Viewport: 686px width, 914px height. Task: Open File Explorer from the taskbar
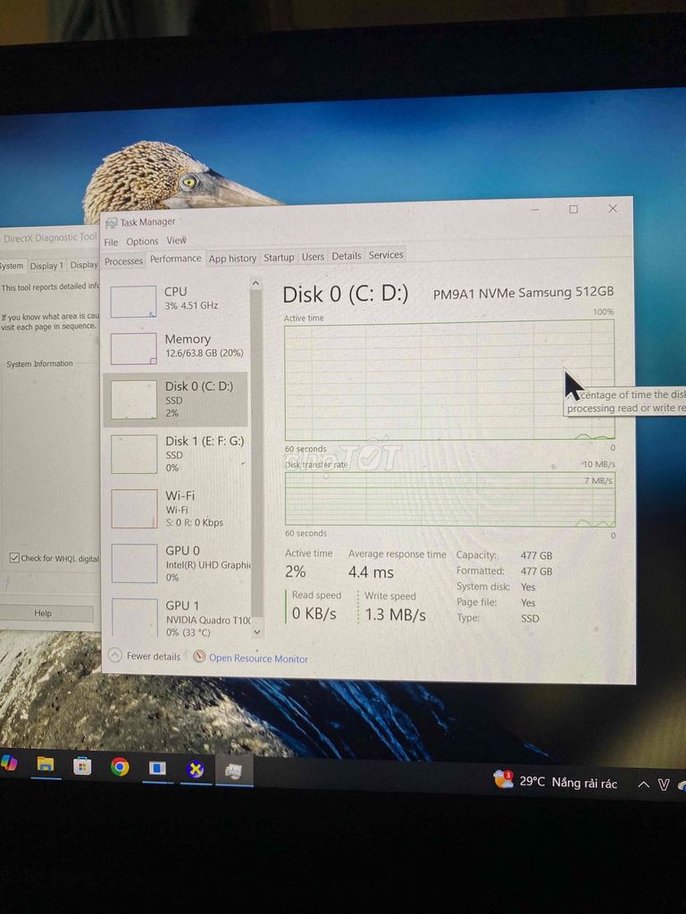coord(45,764)
